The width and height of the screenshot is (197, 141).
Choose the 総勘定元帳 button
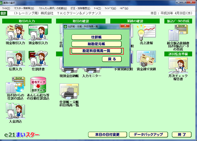click(97, 44)
